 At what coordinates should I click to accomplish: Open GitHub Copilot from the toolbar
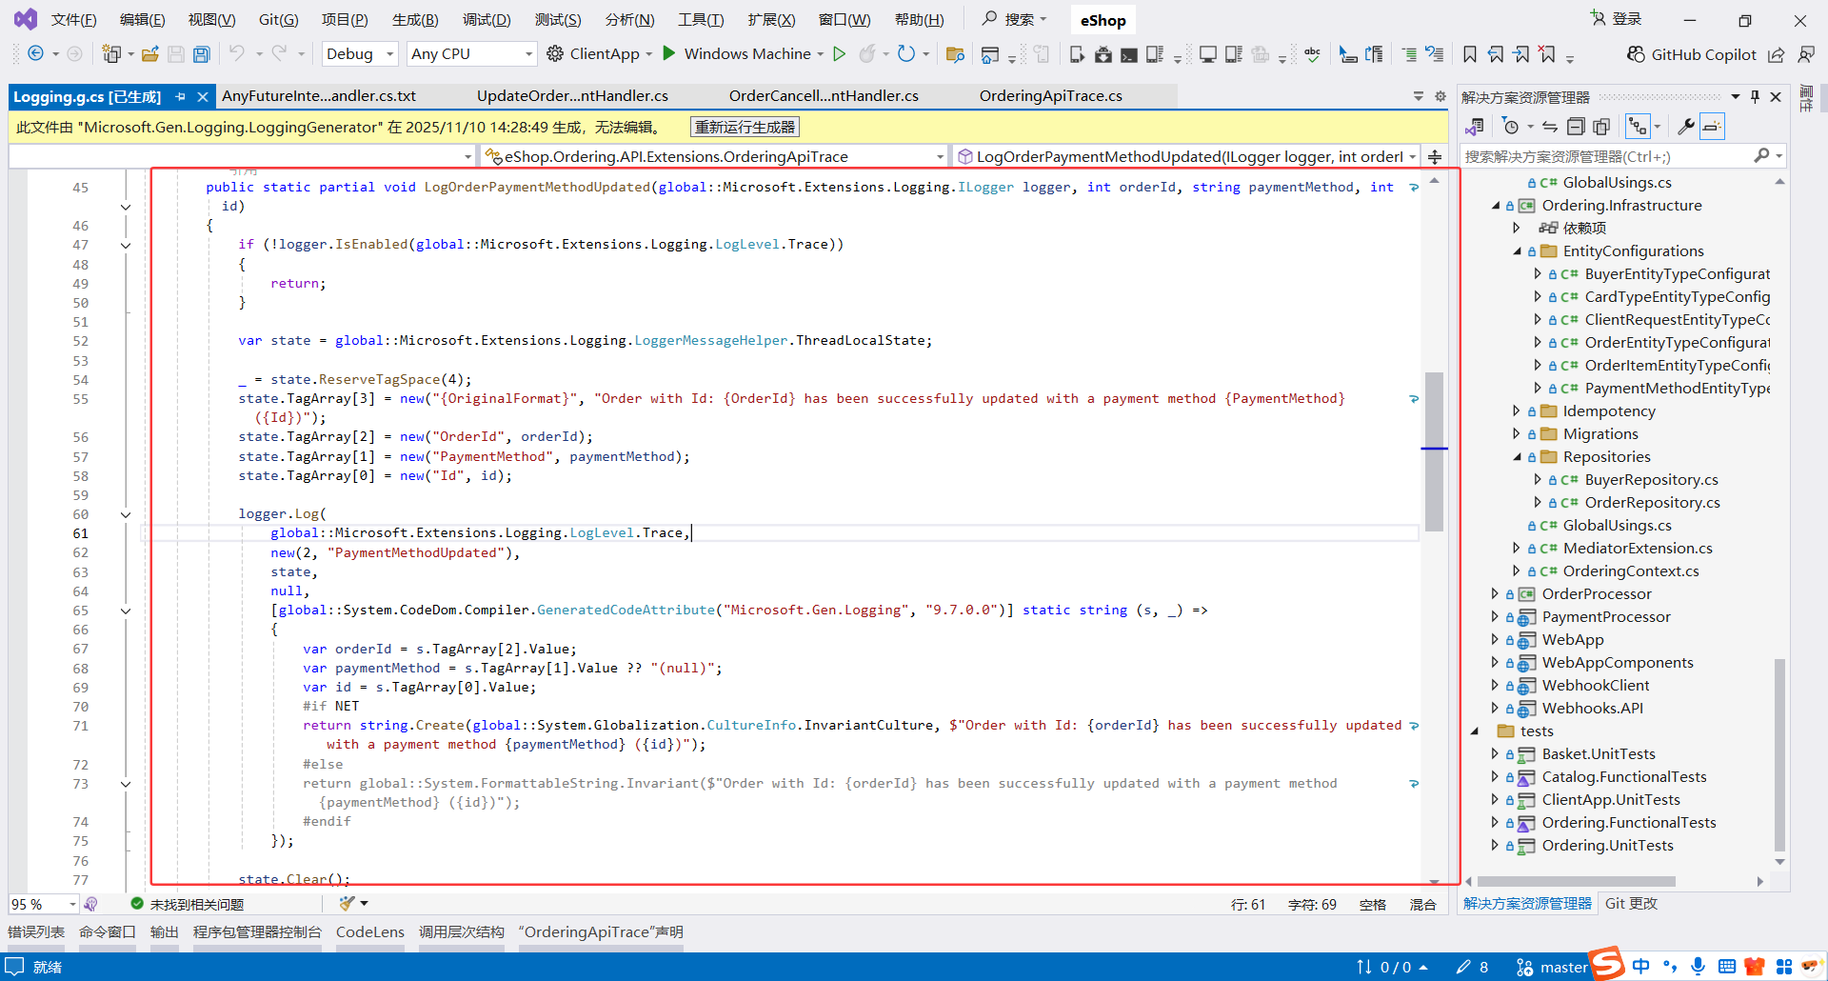tap(1692, 54)
